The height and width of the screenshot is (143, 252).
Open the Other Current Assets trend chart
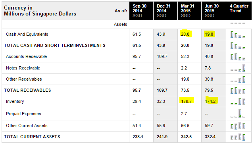click(238, 126)
